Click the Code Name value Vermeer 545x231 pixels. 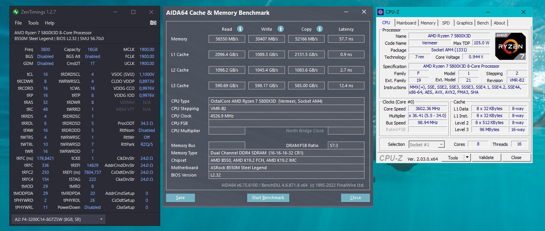click(430, 43)
